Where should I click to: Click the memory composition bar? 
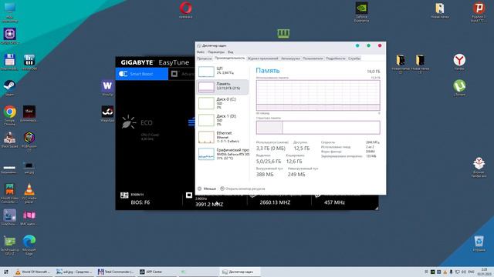click(x=318, y=128)
